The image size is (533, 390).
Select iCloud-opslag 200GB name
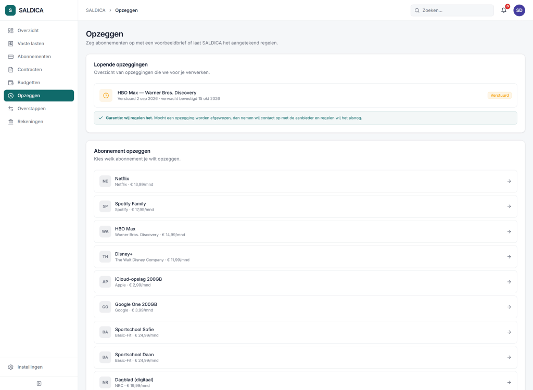pos(138,279)
